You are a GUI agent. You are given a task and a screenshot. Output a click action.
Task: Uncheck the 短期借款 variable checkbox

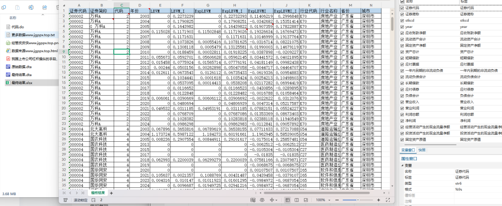click(x=402, y=58)
